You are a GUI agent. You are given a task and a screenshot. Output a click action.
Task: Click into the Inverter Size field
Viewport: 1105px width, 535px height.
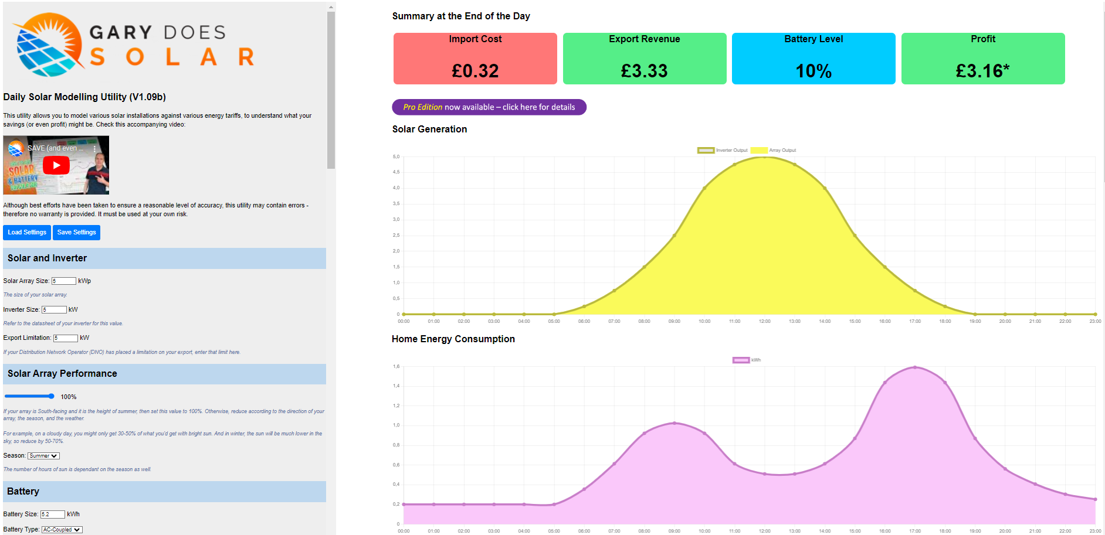(x=54, y=310)
